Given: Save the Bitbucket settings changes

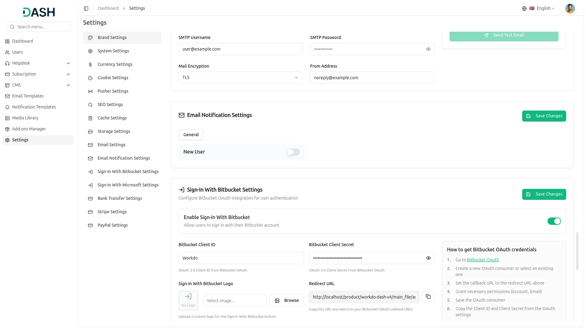Looking at the screenshot, I should pyautogui.click(x=544, y=194).
